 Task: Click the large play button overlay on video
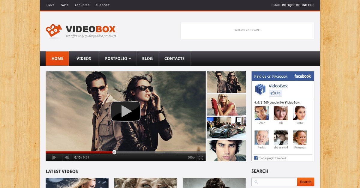tap(126, 111)
